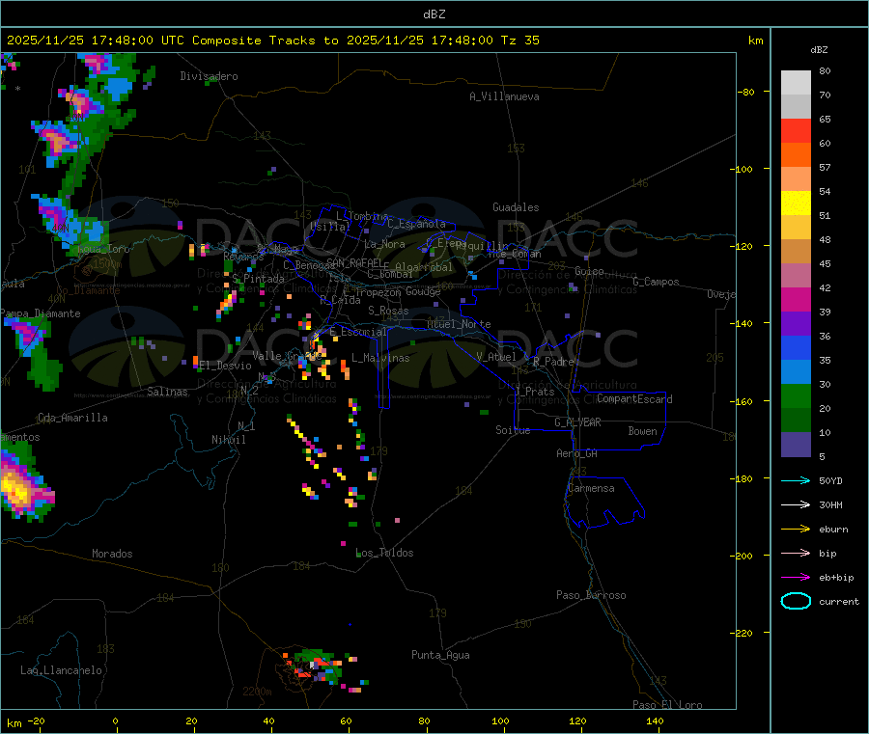Click the Los_Toldos place label

coord(384,553)
